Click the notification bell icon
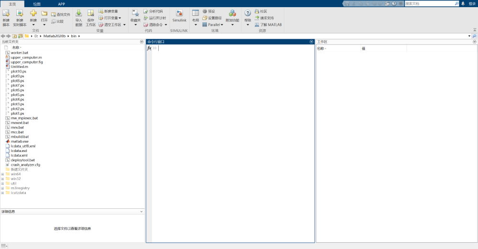Image resolution: width=478 pixels, height=249 pixels. pos(463,4)
